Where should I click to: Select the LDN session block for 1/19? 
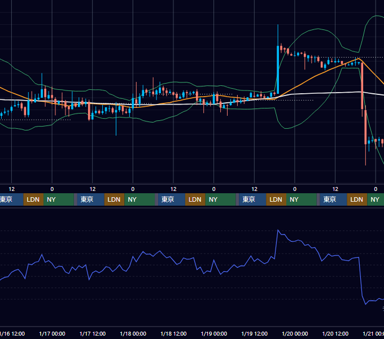pos(276,199)
